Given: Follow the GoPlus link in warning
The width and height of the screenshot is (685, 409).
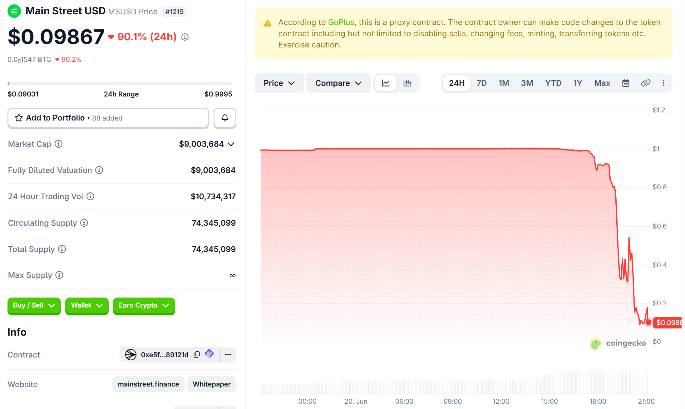Looking at the screenshot, I should 341,22.
